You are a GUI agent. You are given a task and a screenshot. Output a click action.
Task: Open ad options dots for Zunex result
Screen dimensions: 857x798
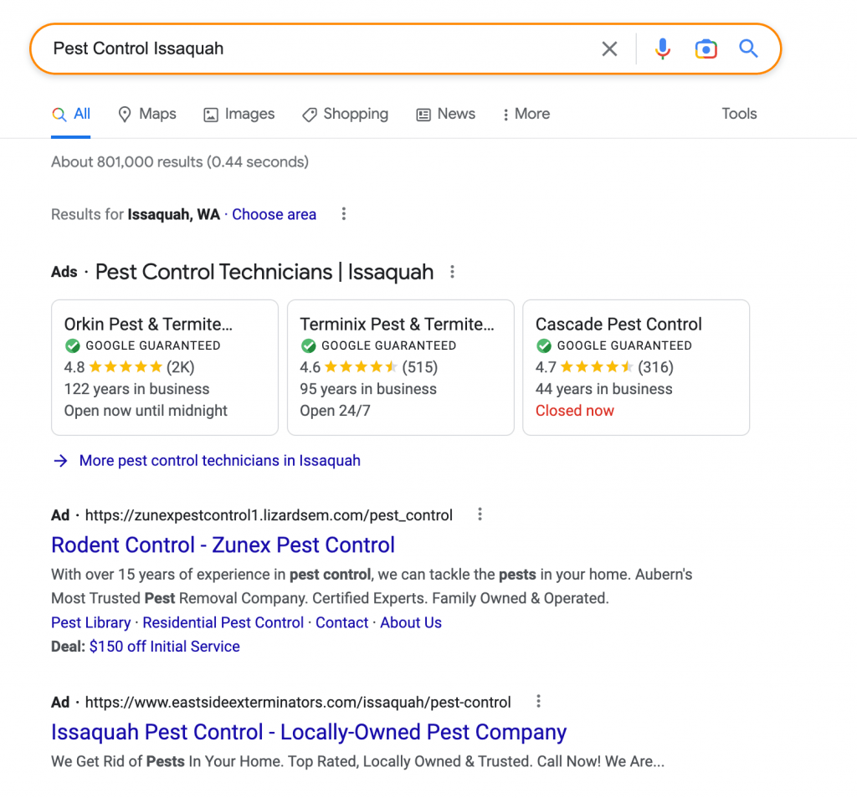(480, 514)
